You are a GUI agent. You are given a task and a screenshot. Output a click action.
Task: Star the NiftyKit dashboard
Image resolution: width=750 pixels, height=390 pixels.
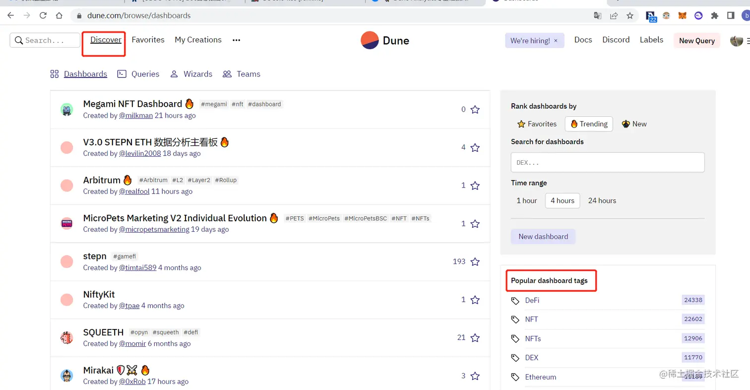[x=475, y=300]
